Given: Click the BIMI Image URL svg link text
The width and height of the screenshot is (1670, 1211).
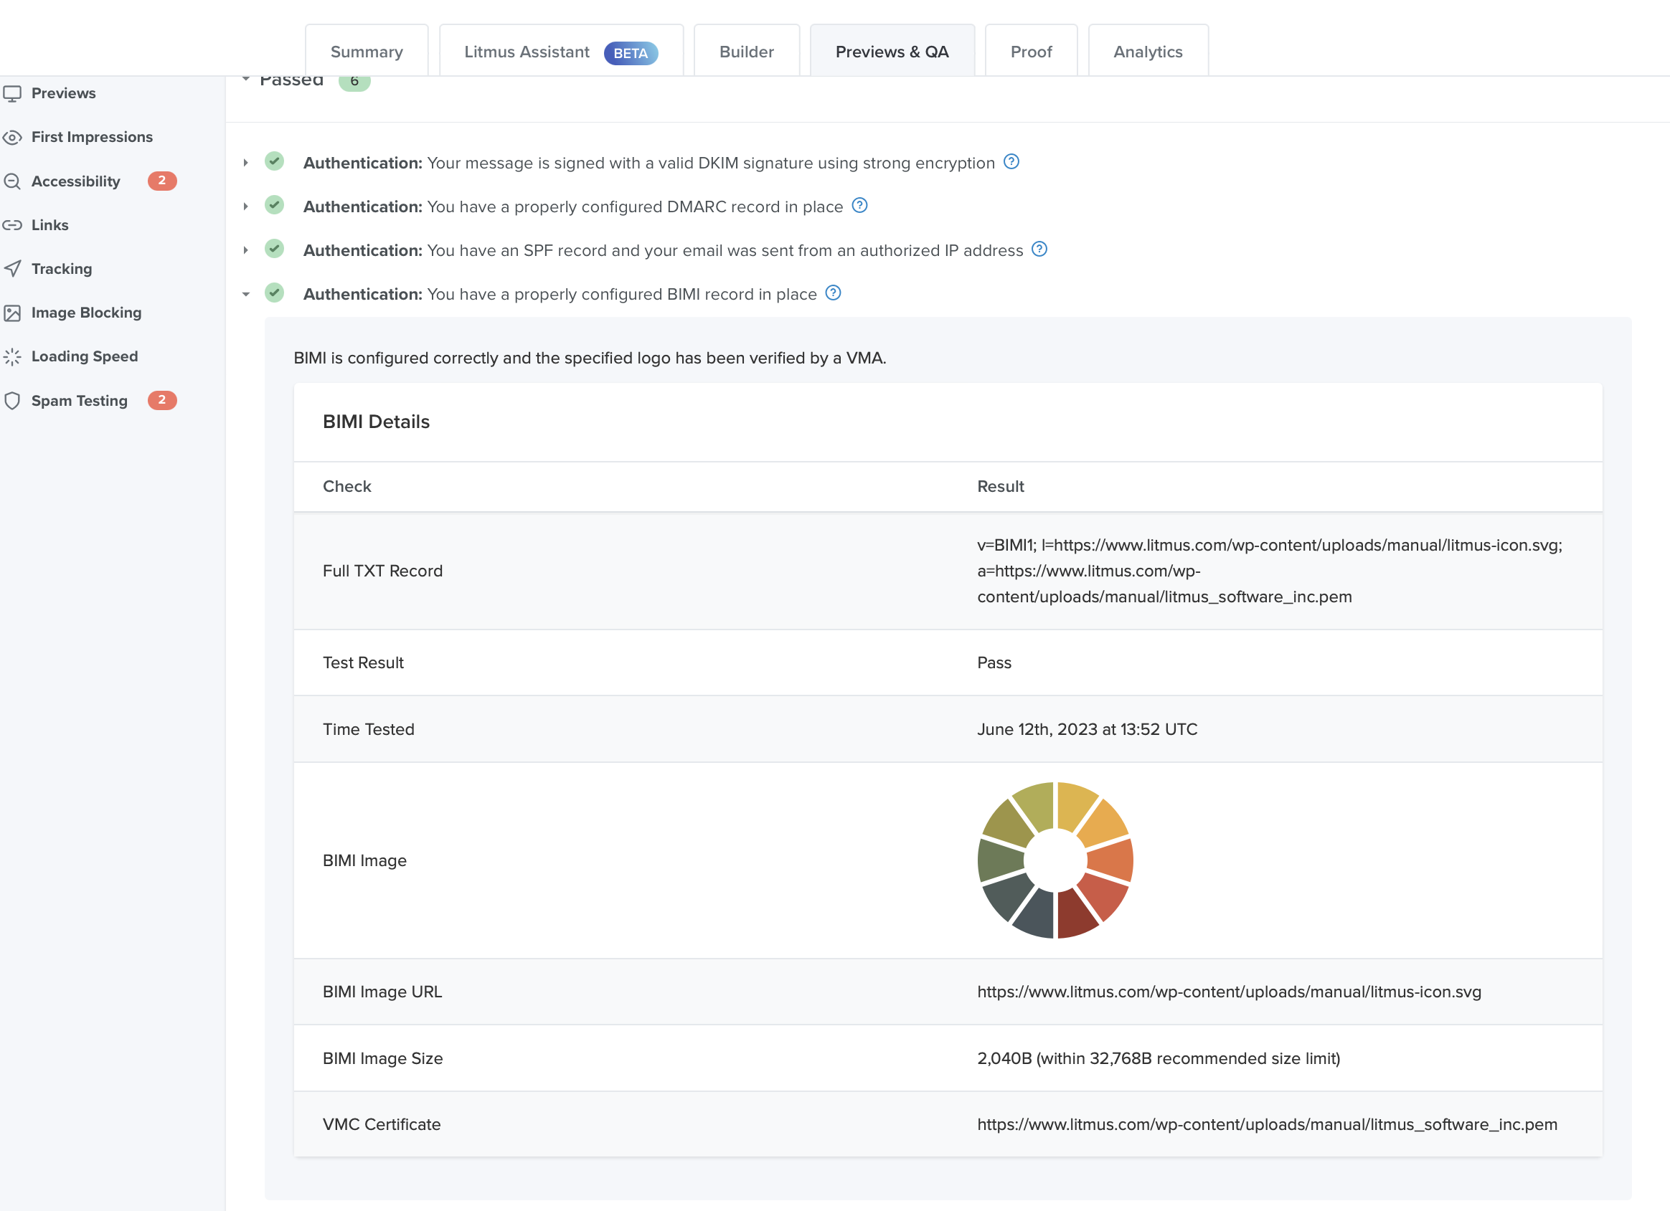Looking at the screenshot, I should point(1228,992).
